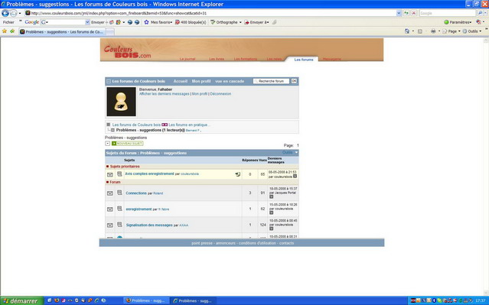This screenshot has width=489, height=305.
Task: Open the Favorites star icon
Action: tap(5, 31)
